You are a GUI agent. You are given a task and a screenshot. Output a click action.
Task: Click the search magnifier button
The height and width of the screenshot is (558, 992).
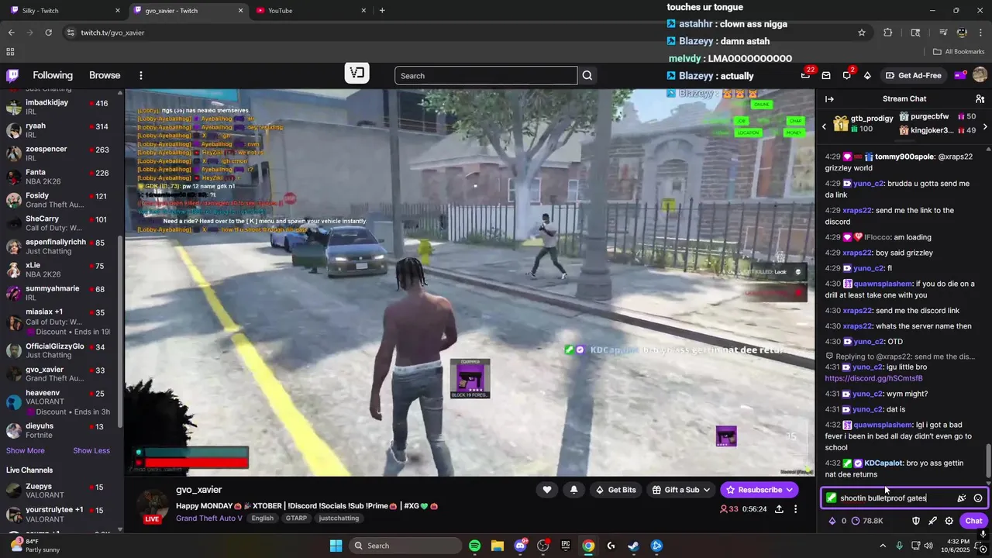[587, 75]
